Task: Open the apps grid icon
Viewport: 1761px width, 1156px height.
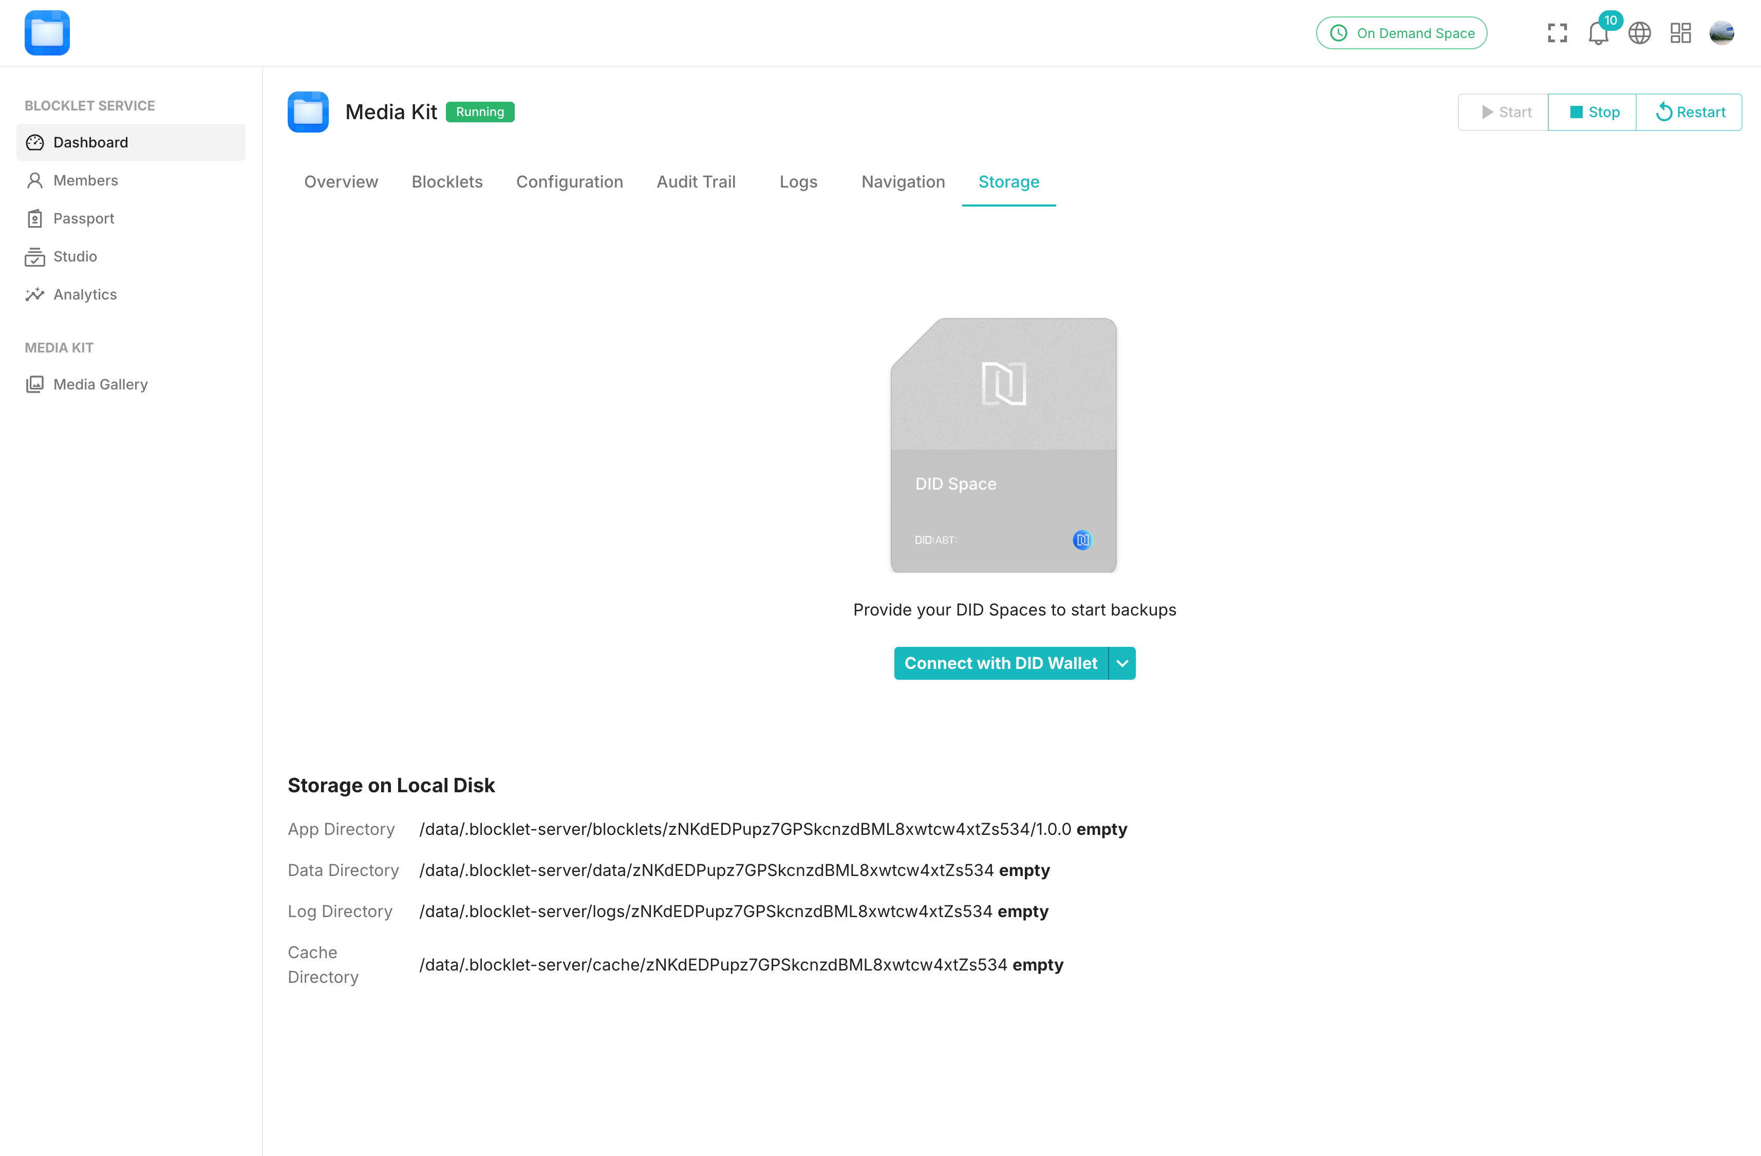Action: (x=1680, y=33)
